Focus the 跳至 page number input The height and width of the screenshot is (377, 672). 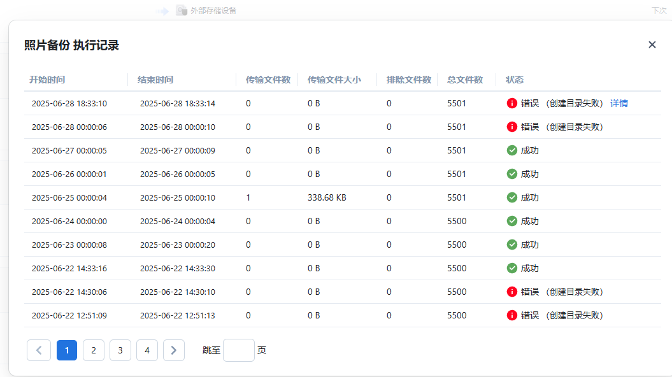point(239,350)
